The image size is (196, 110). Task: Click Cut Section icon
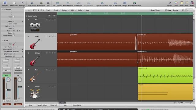pyautogui.click(x=78, y=3)
